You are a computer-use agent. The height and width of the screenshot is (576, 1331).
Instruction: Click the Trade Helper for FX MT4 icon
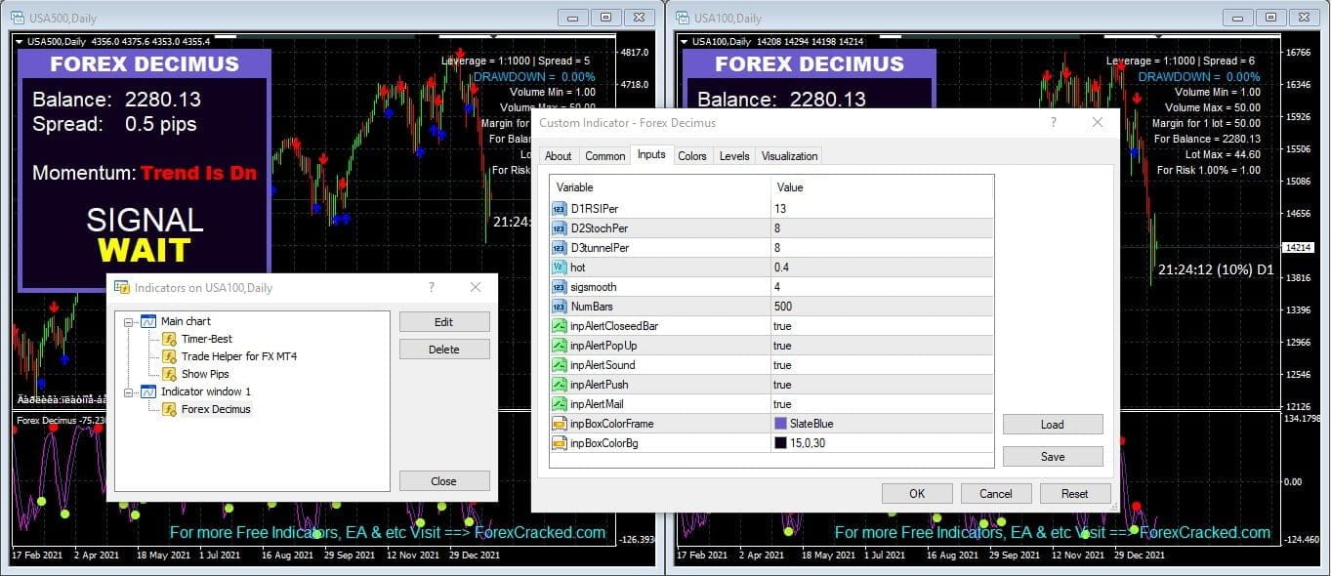coord(169,356)
